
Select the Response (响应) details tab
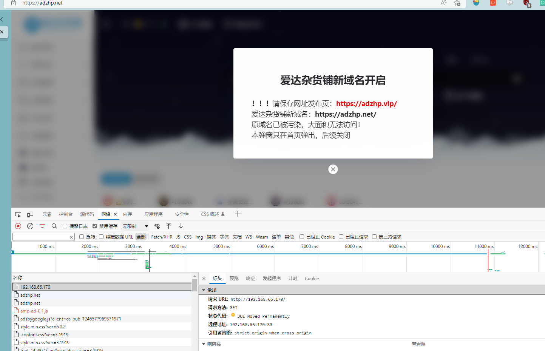coord(250,279)
